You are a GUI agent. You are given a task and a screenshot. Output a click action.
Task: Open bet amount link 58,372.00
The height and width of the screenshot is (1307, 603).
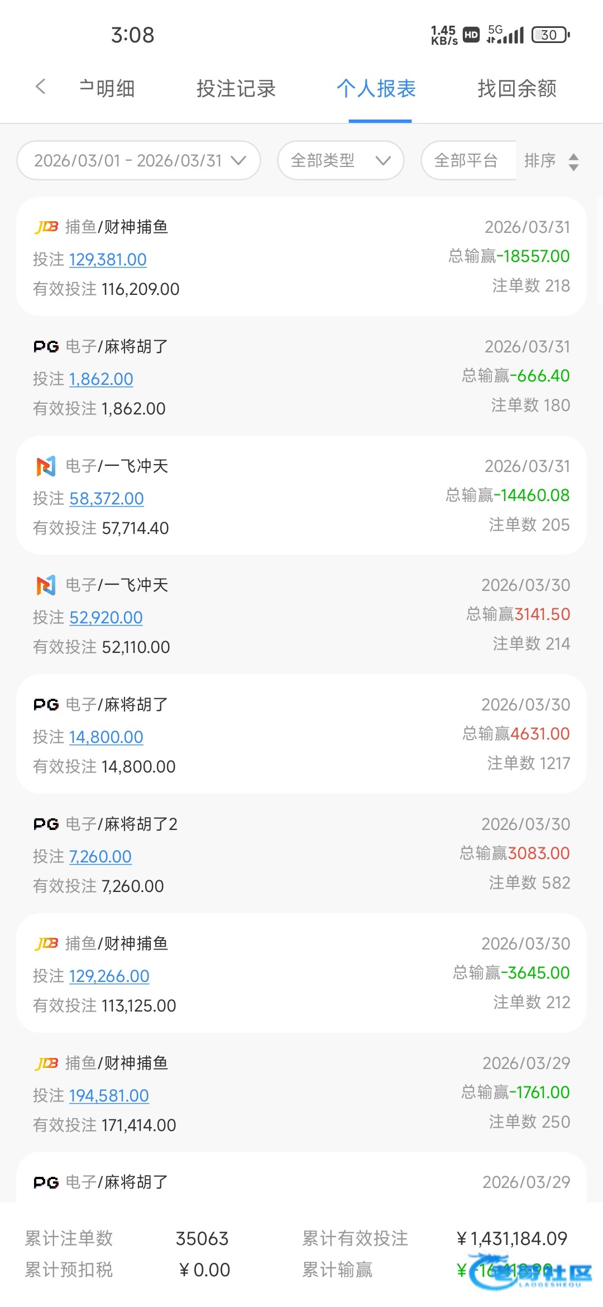(107, 499)
